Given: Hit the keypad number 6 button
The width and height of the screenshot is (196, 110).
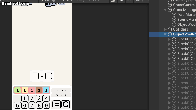Looking at the screenshot, I should (24, 105).
